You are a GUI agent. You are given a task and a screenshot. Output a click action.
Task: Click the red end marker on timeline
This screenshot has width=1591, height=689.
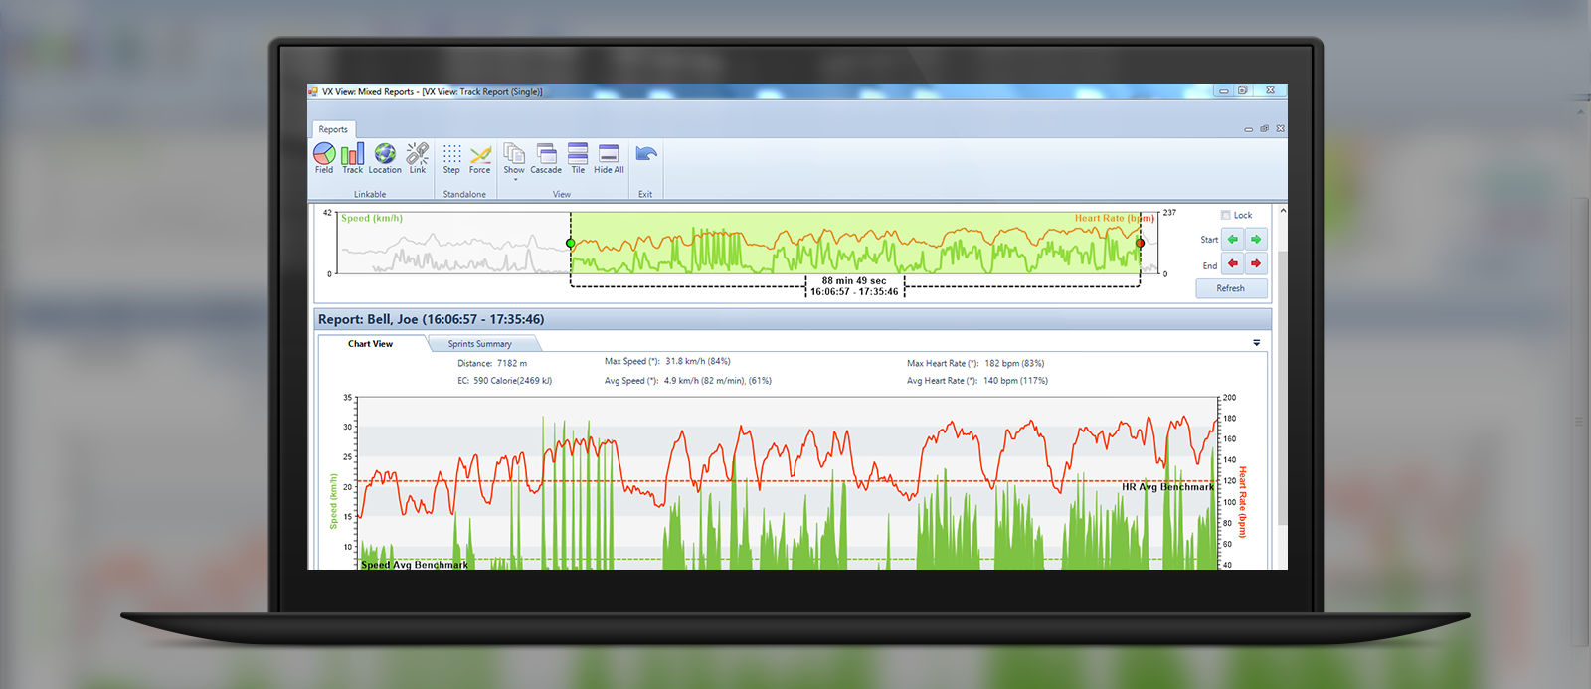[1140, 243]
